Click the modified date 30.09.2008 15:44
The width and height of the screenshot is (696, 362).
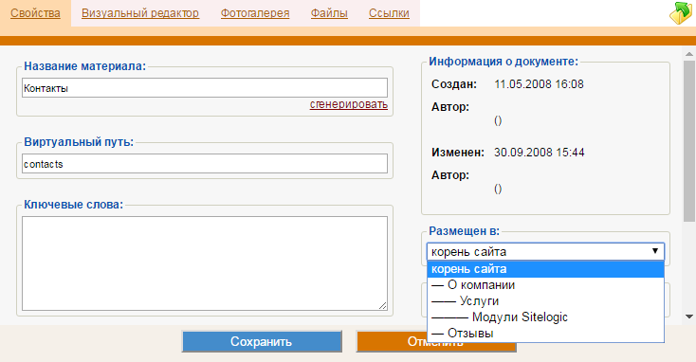click(x=540, y=153)
